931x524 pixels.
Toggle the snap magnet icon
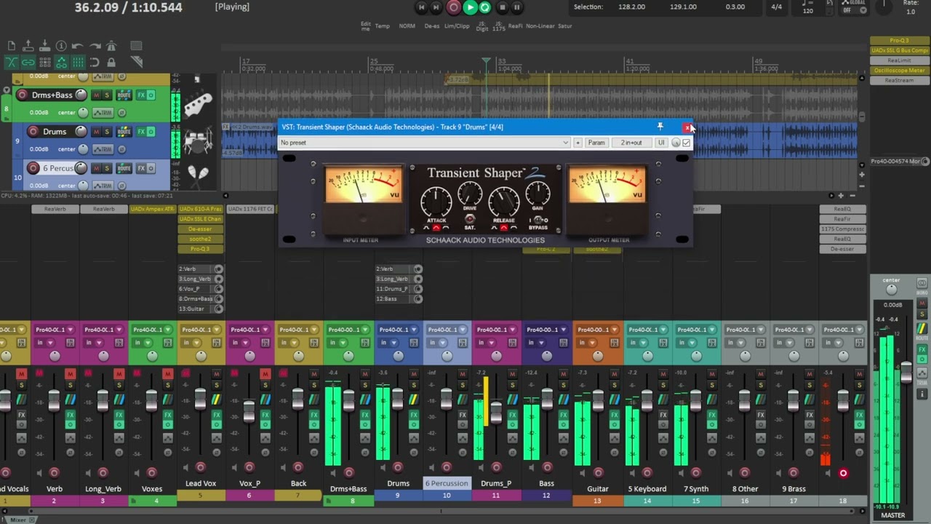(95, 63)
